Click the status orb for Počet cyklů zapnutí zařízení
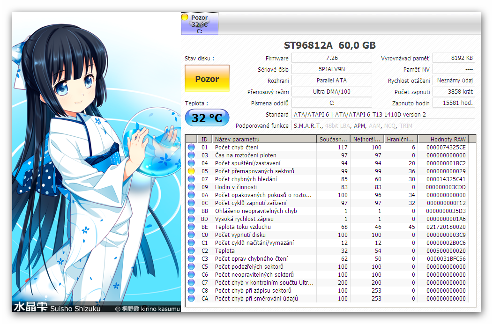This screenshot has width=493, height=324. 191,203
